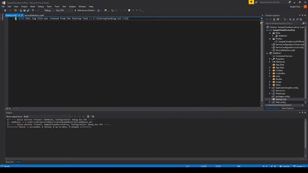The width and height of the screenshot is (308, 173).
Task: Open the Edit menu
Action: [9, 6]
